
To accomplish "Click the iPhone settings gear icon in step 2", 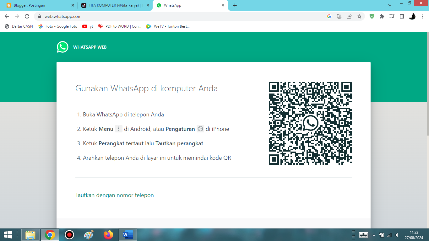I will tap(200, 129).
